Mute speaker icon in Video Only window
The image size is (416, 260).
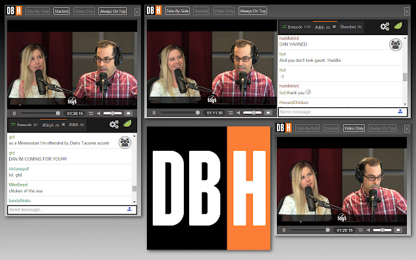pos(368,230)
